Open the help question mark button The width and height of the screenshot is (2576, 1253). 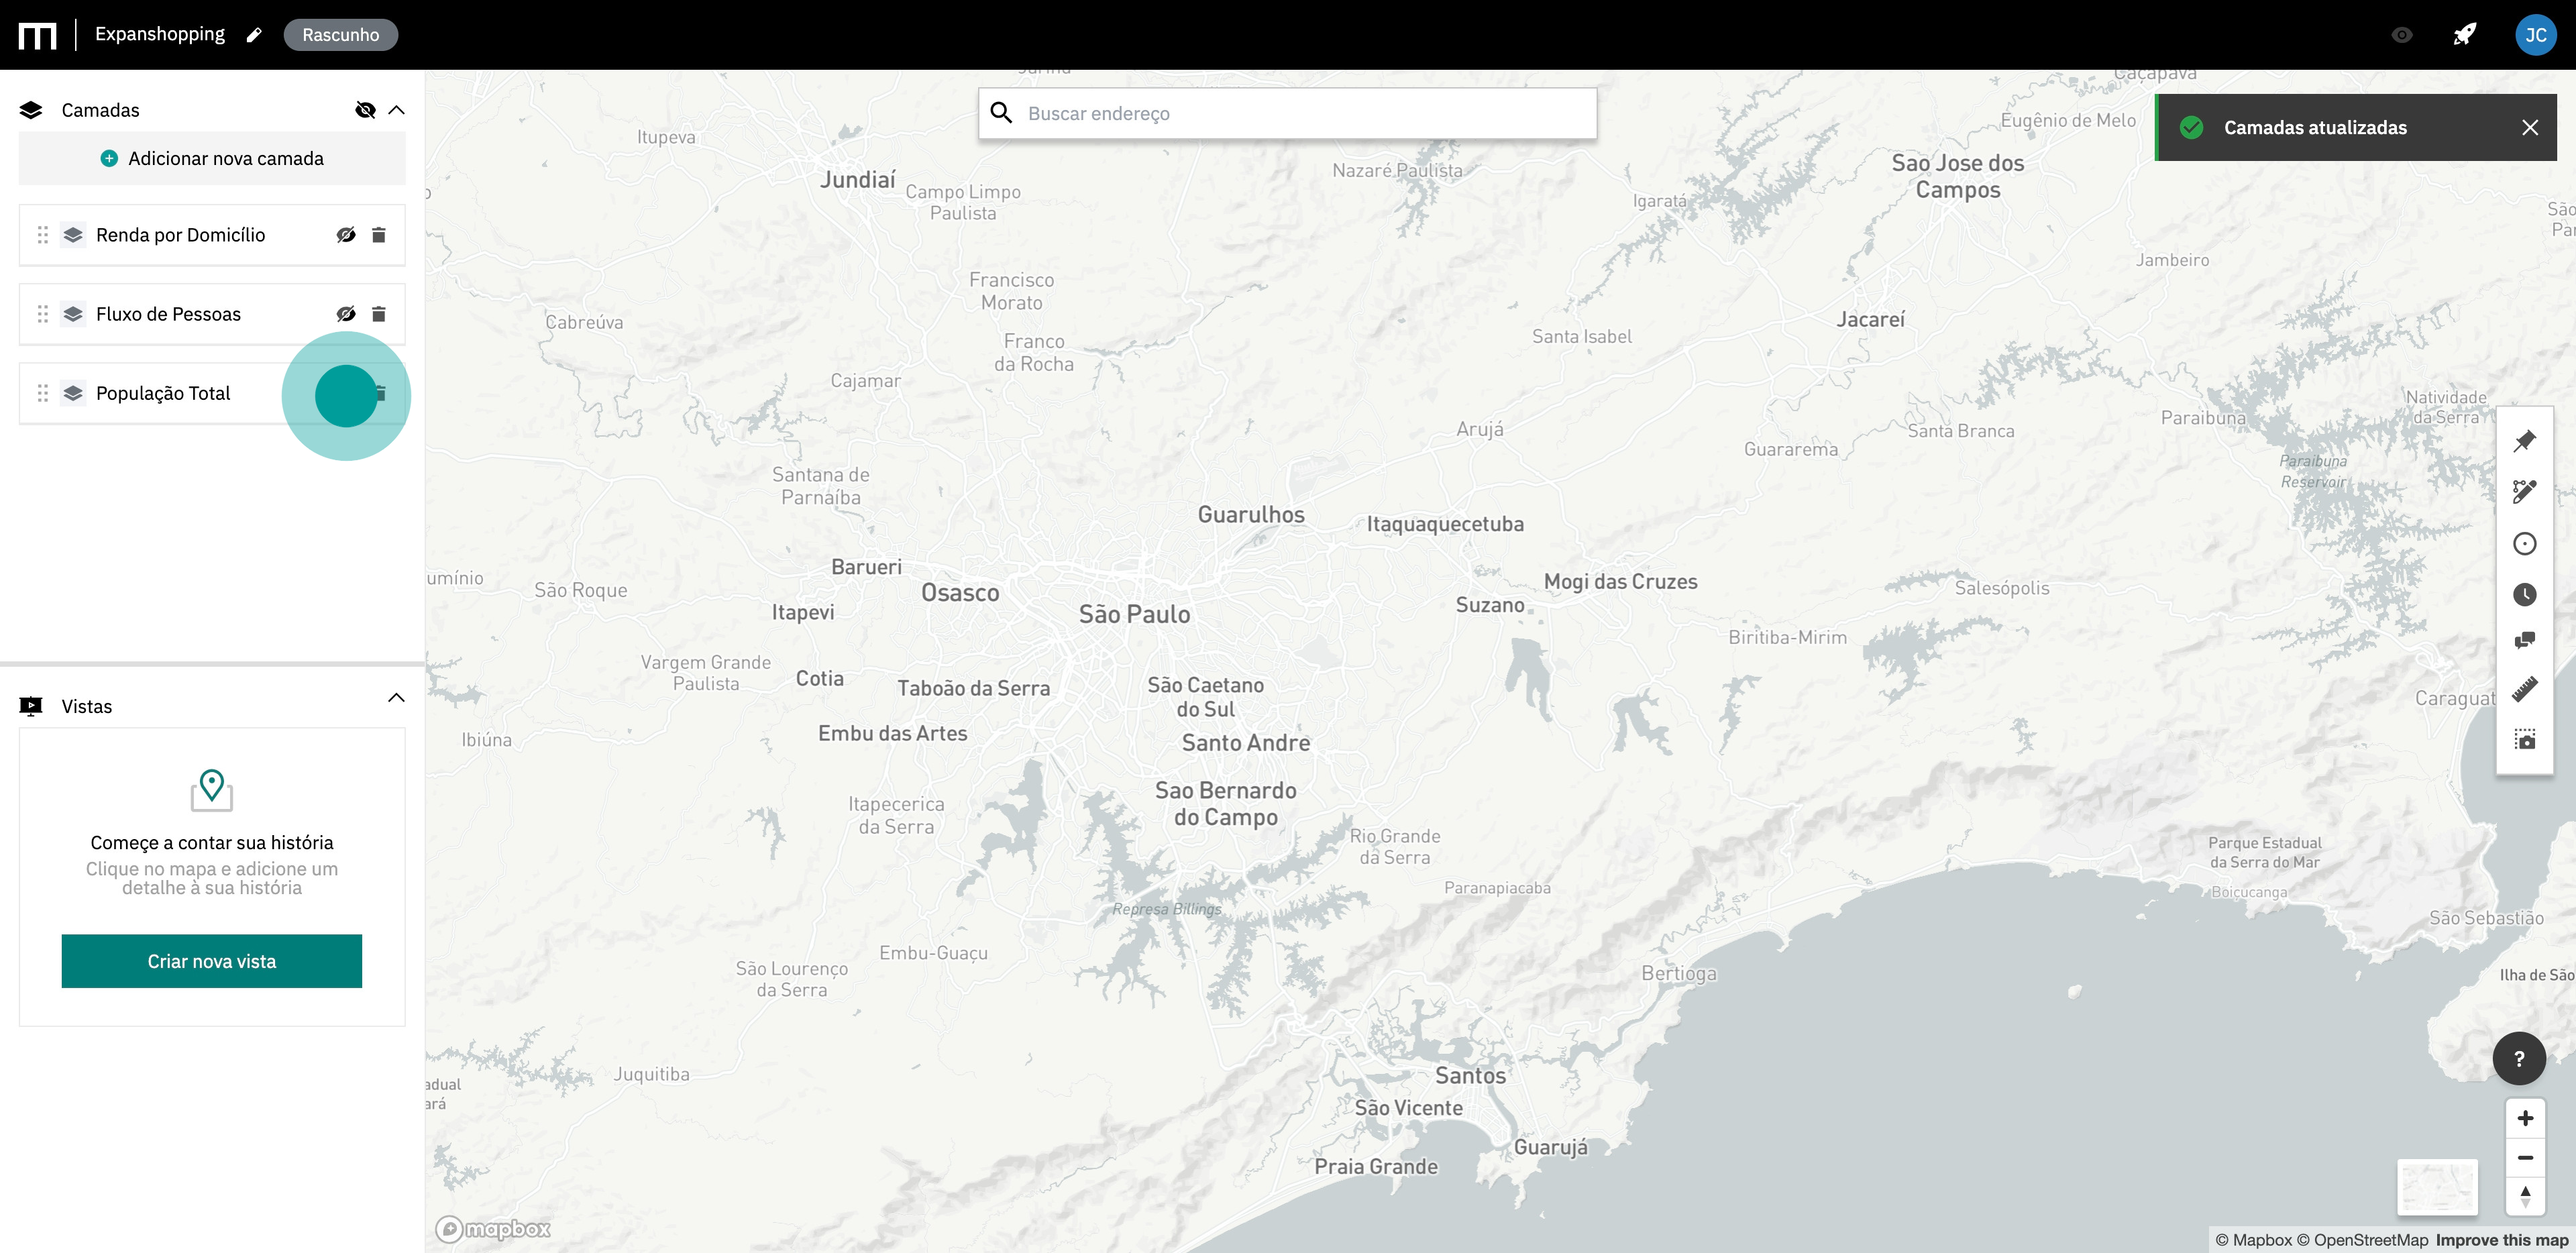pos(2518,1058)
